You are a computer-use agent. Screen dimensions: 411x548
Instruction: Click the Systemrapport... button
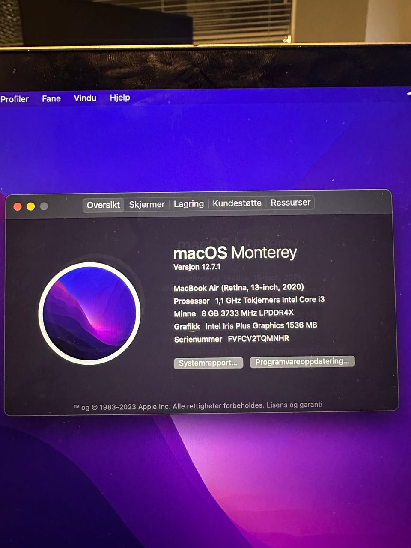(208, 363)
